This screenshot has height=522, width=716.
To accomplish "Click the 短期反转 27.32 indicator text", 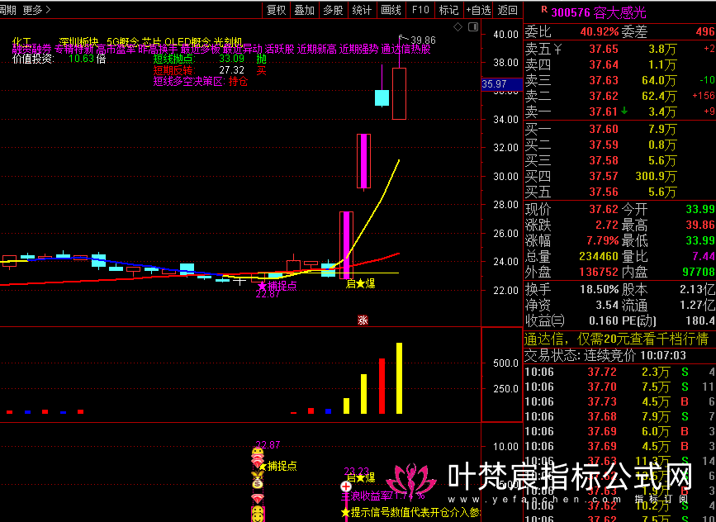I will pos(210,70).
